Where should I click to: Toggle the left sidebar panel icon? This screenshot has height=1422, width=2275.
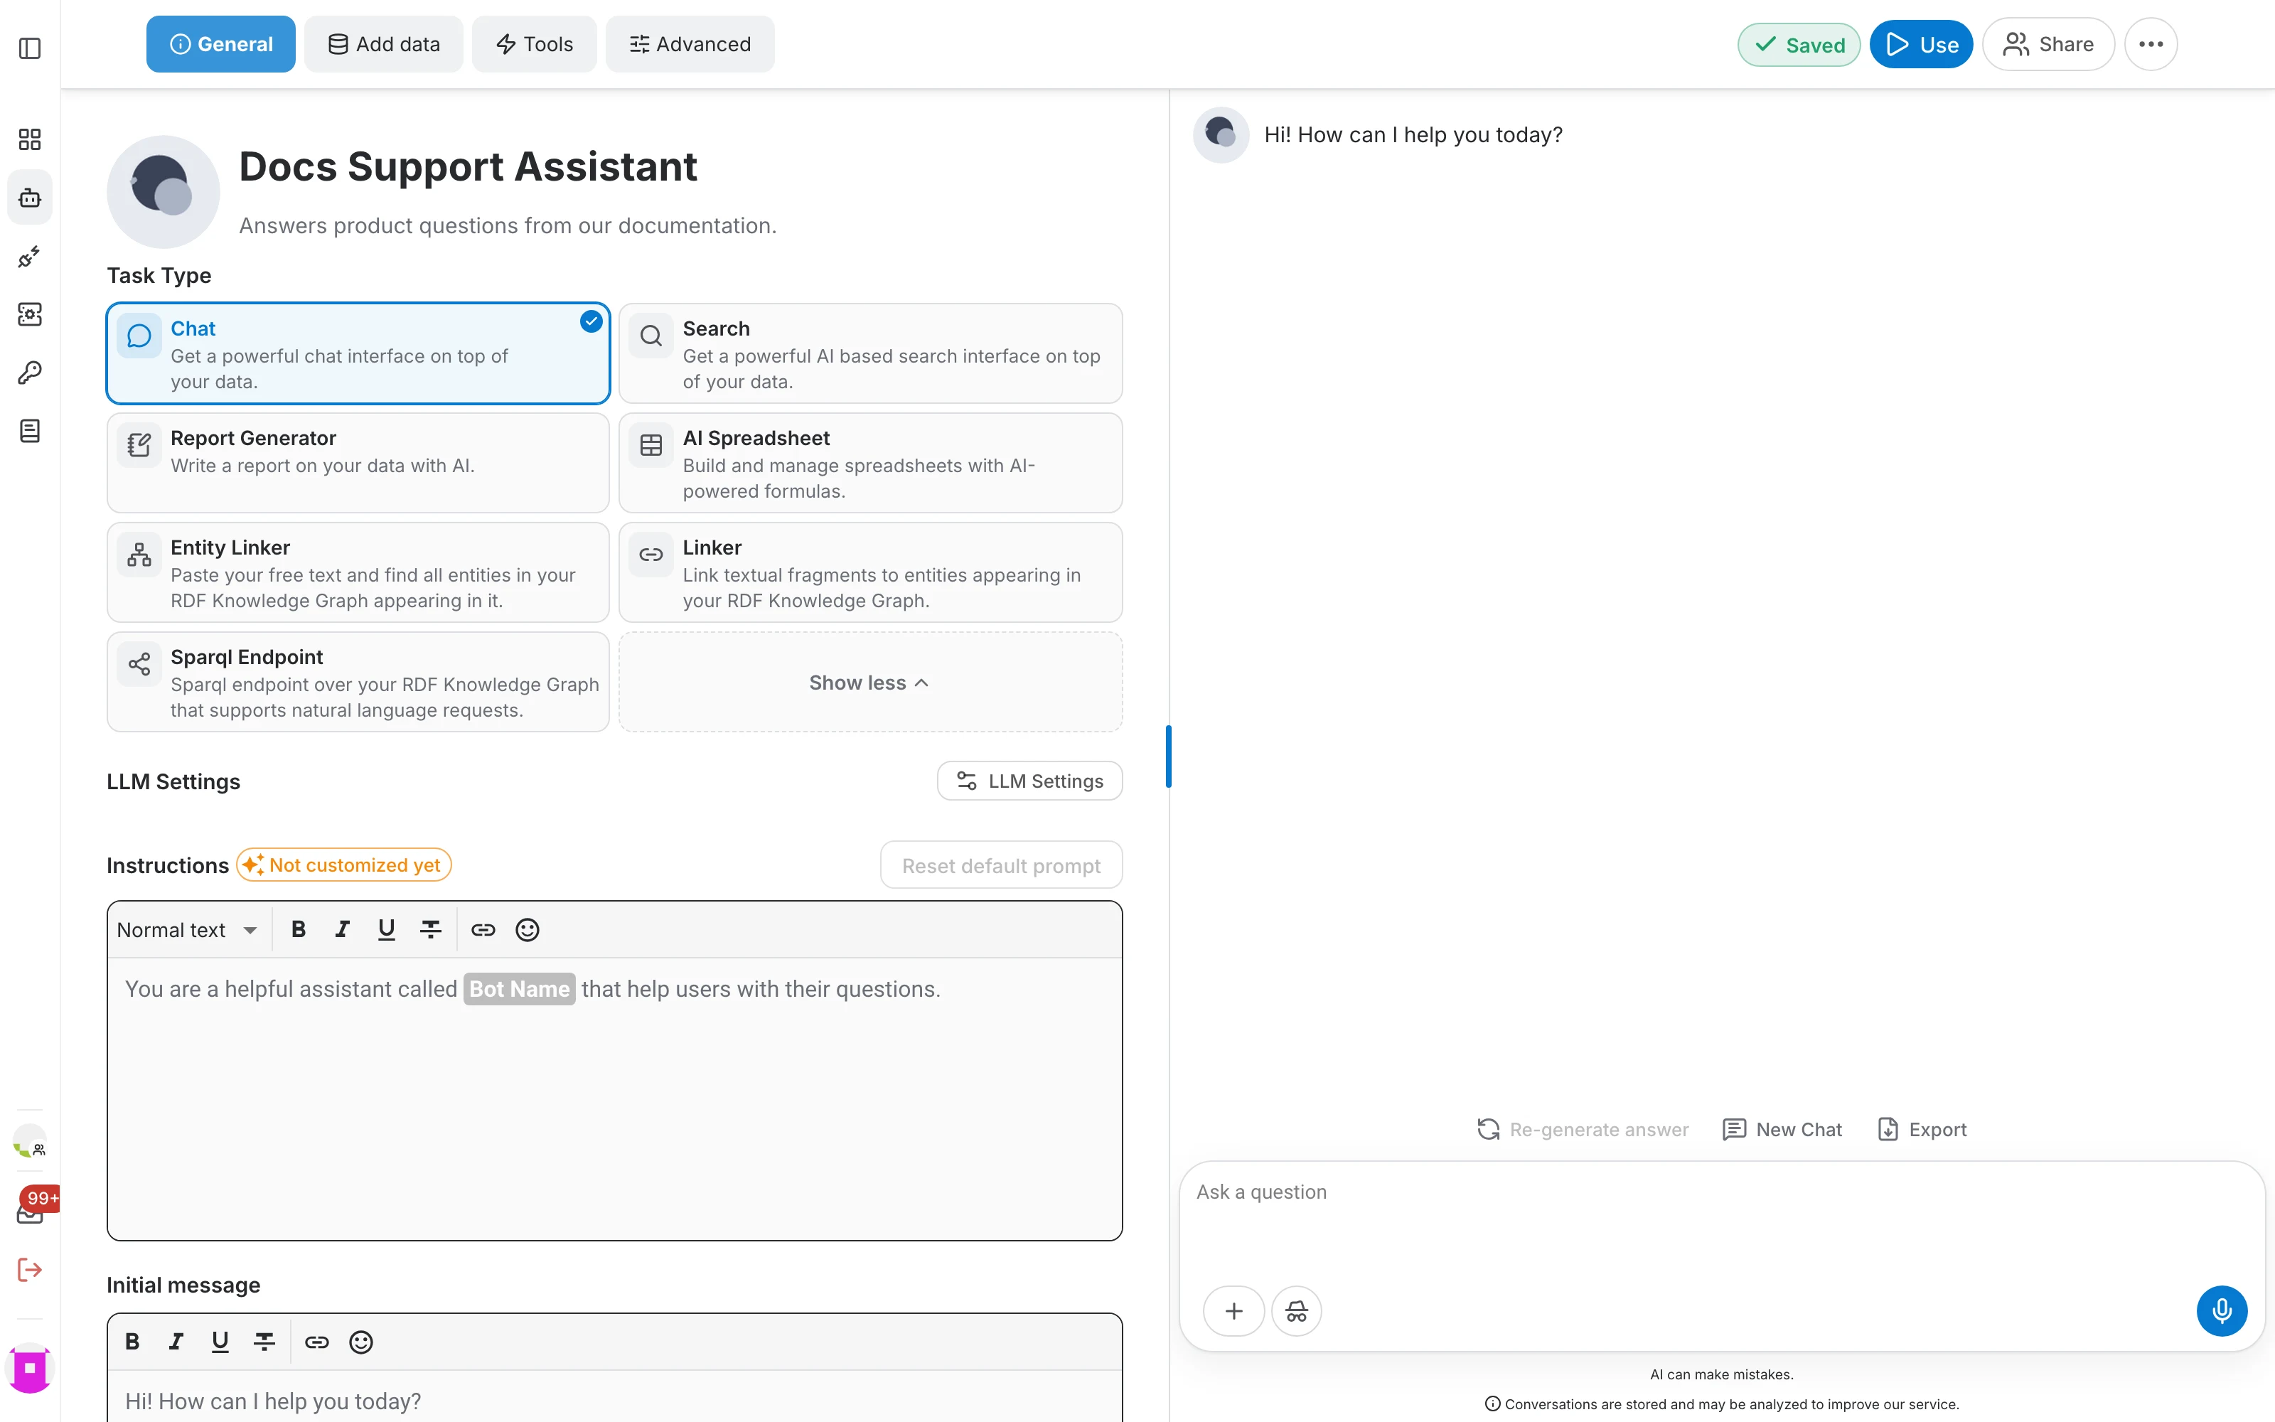(x=30, y=48)
